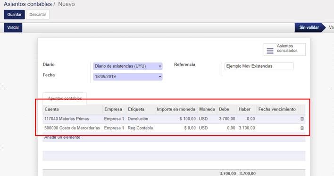Click the Fecha field 18/09/2019
This screenshot has height=176, width=334.
point(128,77)
